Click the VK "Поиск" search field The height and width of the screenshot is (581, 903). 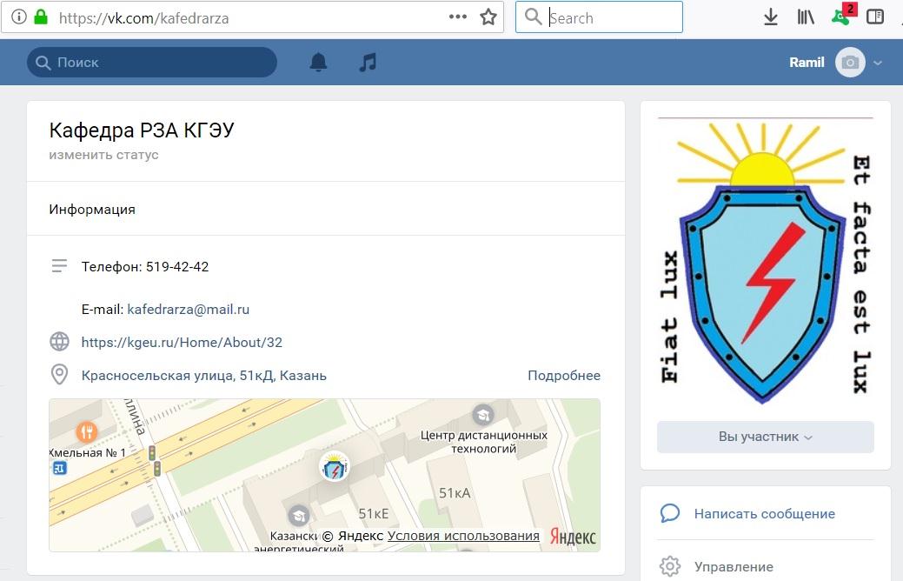[152, 63]
